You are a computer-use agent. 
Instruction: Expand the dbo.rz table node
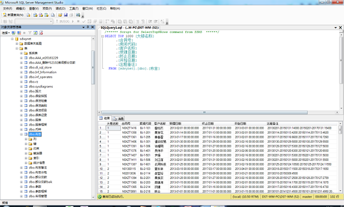point(21,82)
